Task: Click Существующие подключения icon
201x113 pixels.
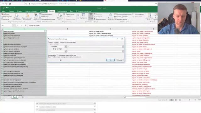Action: point(27,17)
